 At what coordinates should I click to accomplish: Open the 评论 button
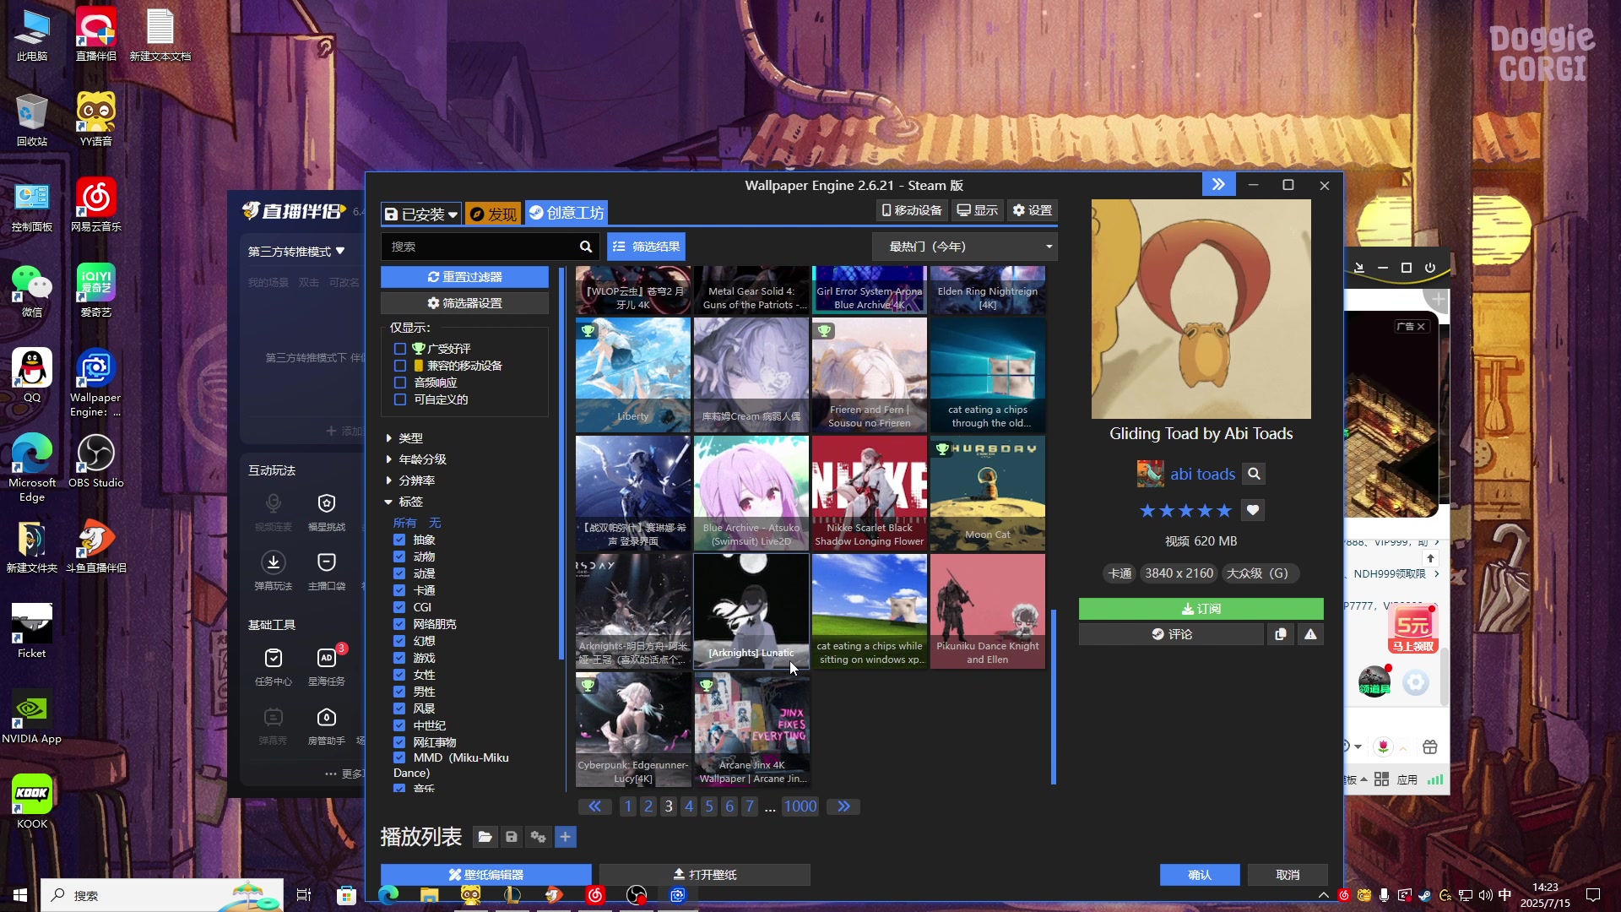pyautogui.click(x=1171, y=634)
